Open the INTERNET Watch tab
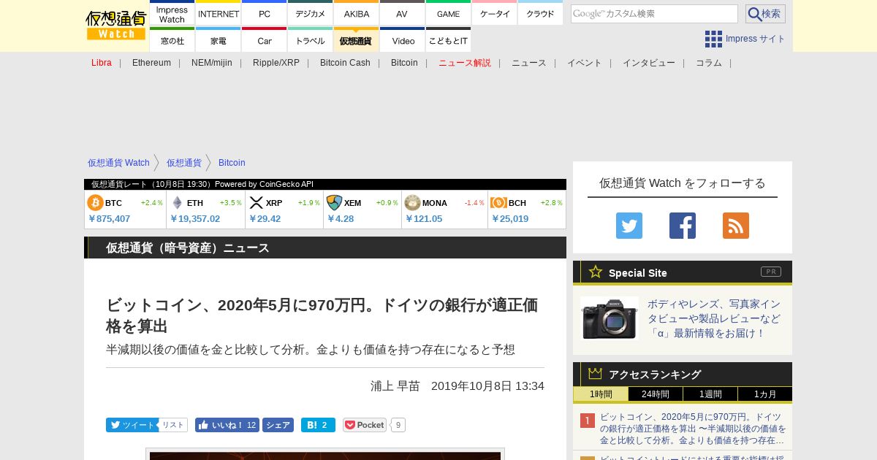Viewport: 877px width, 460px height. coord(219,14)
